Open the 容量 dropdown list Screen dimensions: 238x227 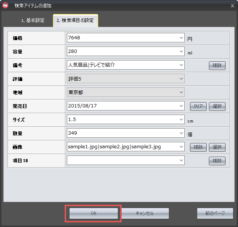coord(181,51)
